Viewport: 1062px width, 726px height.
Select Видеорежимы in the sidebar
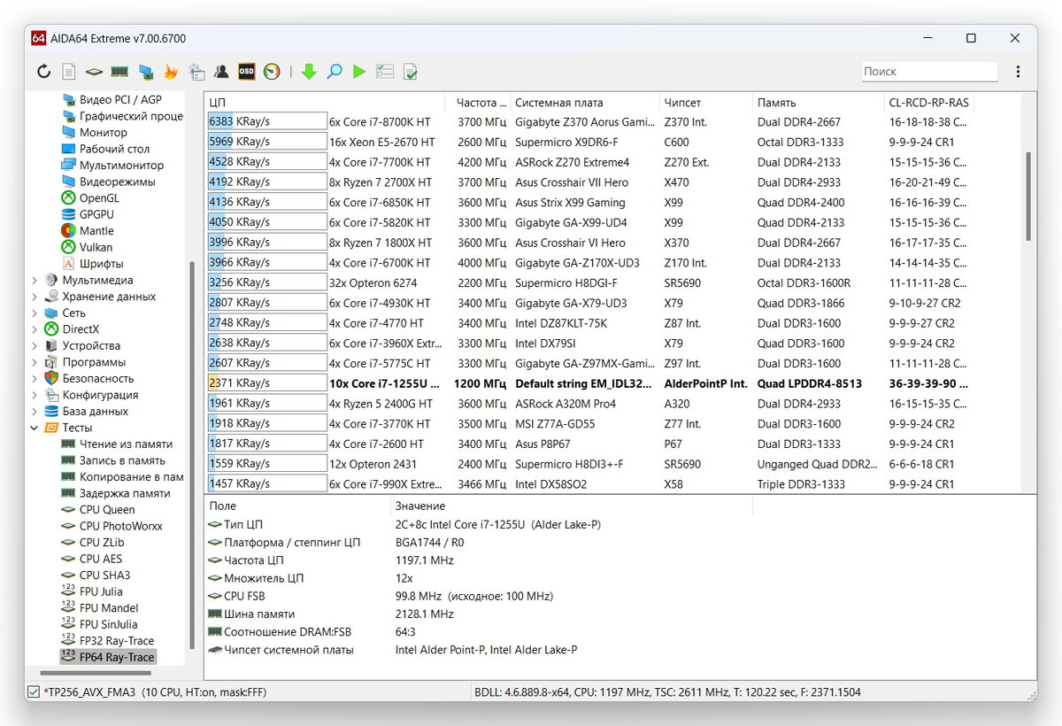(x=117, y=181)
